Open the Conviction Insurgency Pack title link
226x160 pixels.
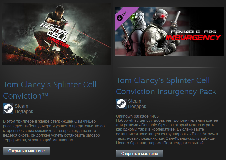point(166,86)
